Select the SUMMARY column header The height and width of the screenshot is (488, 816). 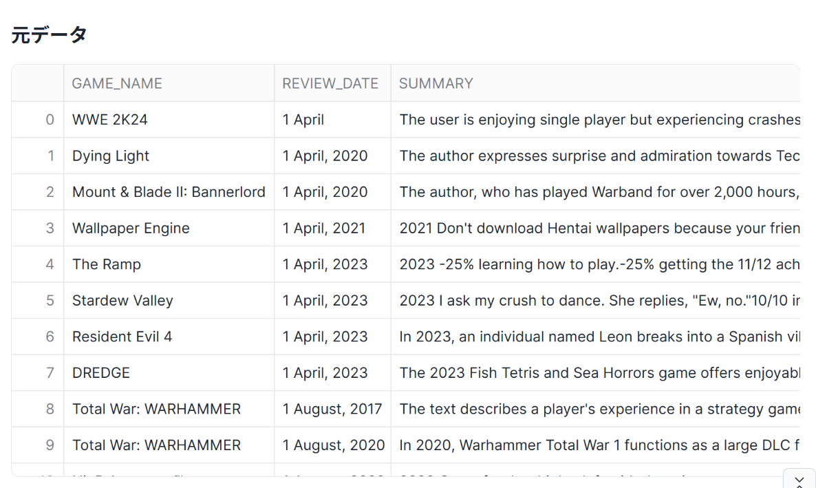click(436, 83)
